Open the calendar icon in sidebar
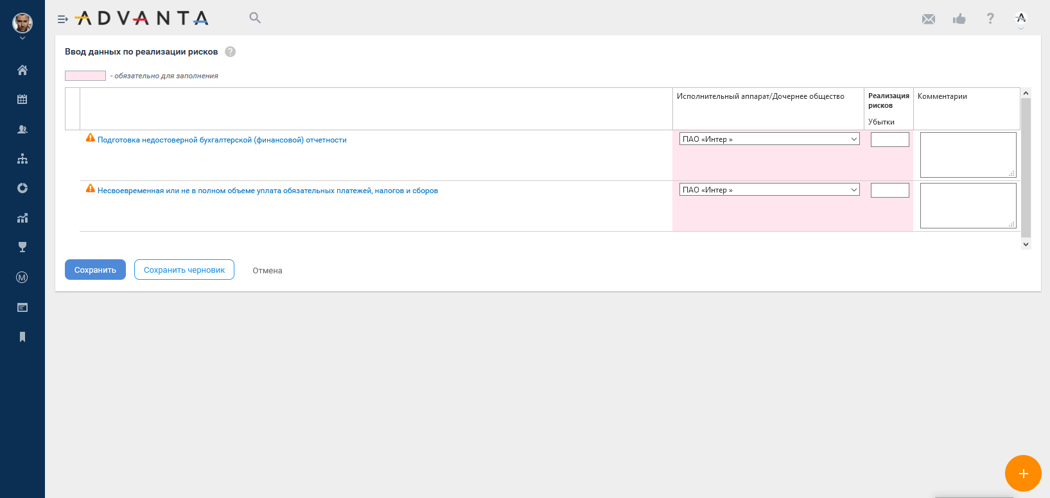Screen dimensions: 1050x498 pyautogui.click(x=22, y=99)
